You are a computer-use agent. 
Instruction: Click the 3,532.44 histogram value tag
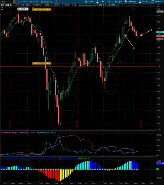tap(160, 163)
